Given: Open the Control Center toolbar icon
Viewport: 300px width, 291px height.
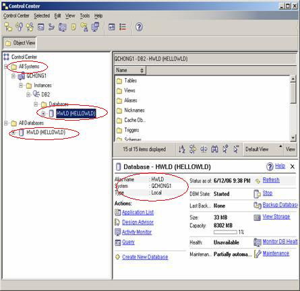Looking at the screenshot, I should pyautogui.click(x=8, y=27).
